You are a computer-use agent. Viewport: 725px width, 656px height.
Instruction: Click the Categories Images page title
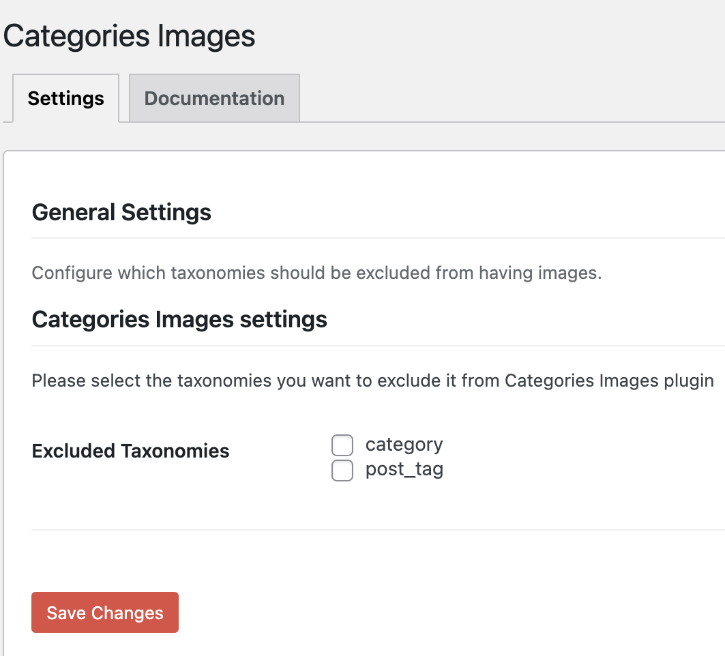[130, 36]
